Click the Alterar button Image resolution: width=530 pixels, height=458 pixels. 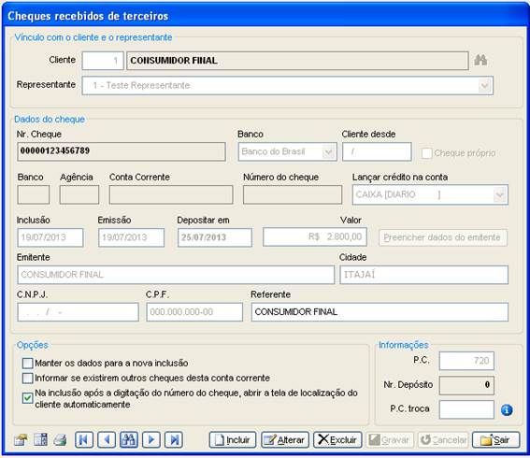pos(285,439)
